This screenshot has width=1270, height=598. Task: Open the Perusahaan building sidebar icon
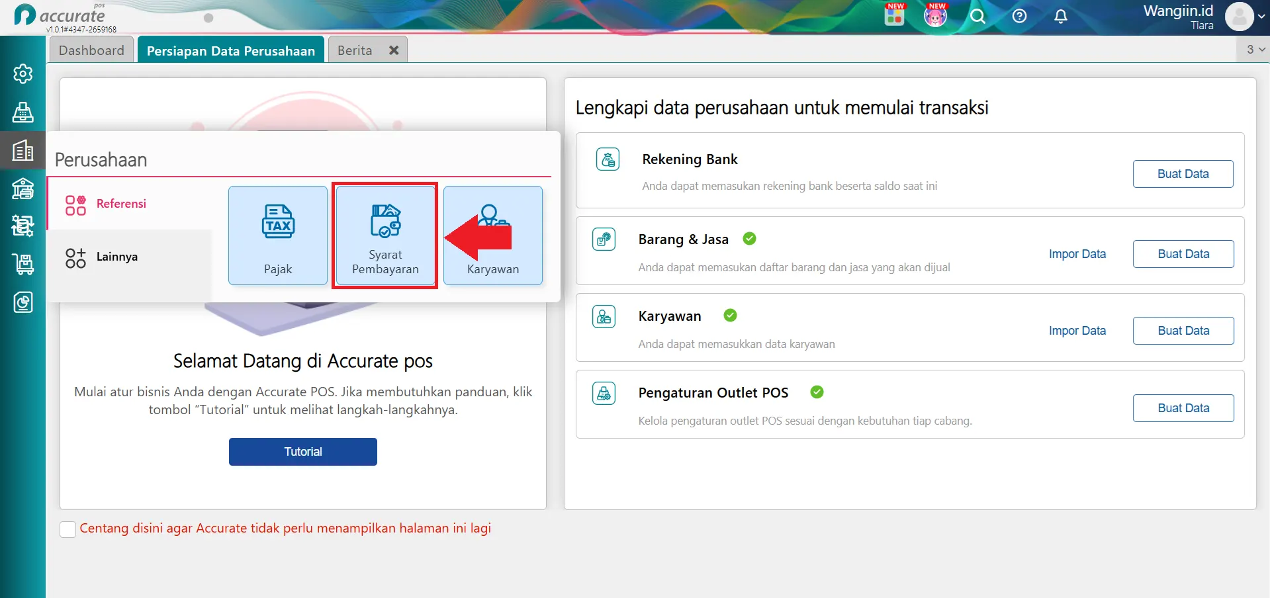pos(23,151)
